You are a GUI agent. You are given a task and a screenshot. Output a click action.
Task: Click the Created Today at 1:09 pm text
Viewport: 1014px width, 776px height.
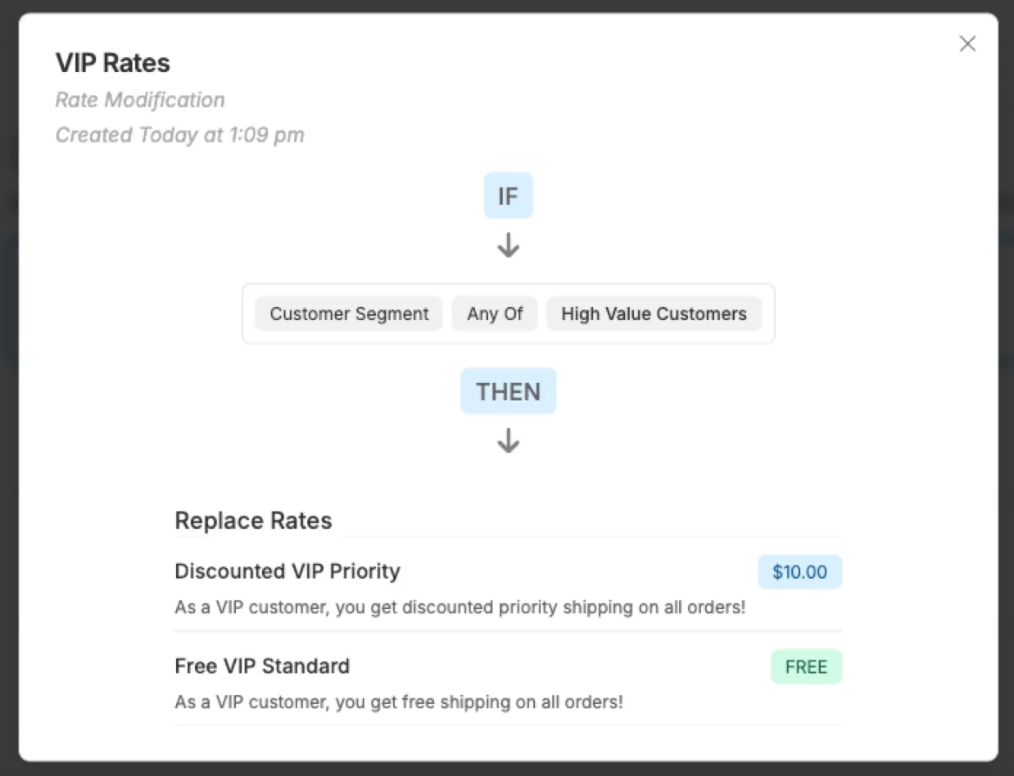pyautogui.click(x=179, y=135)
